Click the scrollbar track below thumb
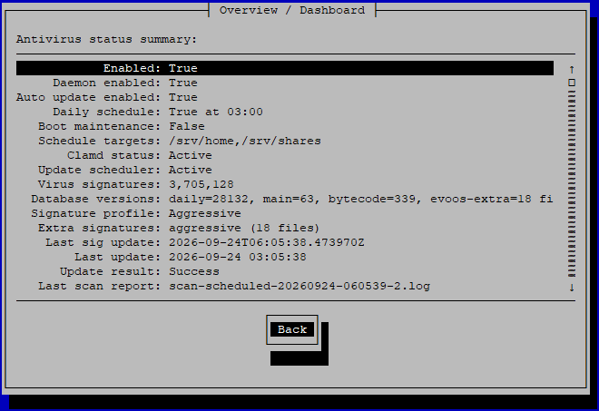Screen dimensions: 599x411 572,183
